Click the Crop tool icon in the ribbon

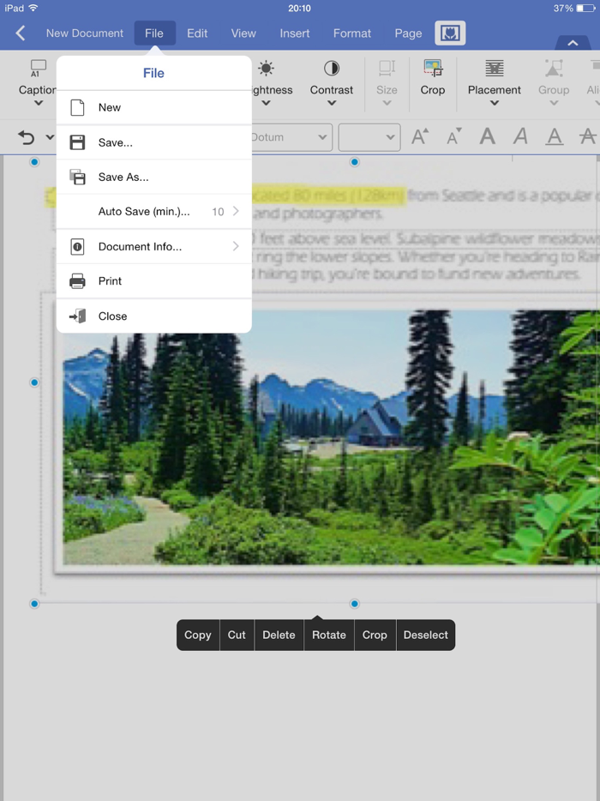(x=433, y=68)
